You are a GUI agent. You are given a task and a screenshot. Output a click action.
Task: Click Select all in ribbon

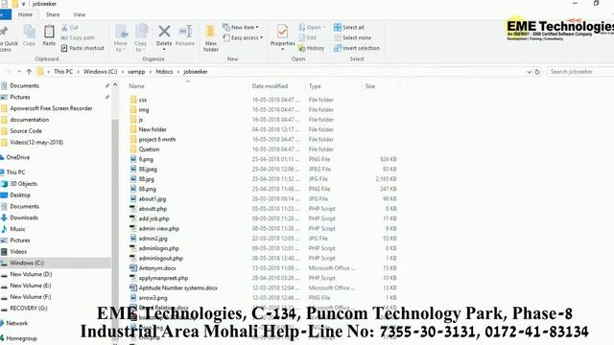(349, 27)
